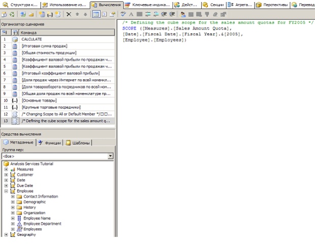Image resolution: width=315 pixels, height=245 pixels.
Task: Click the Check Syntax toolbar icon
Action: pos(123,15)
